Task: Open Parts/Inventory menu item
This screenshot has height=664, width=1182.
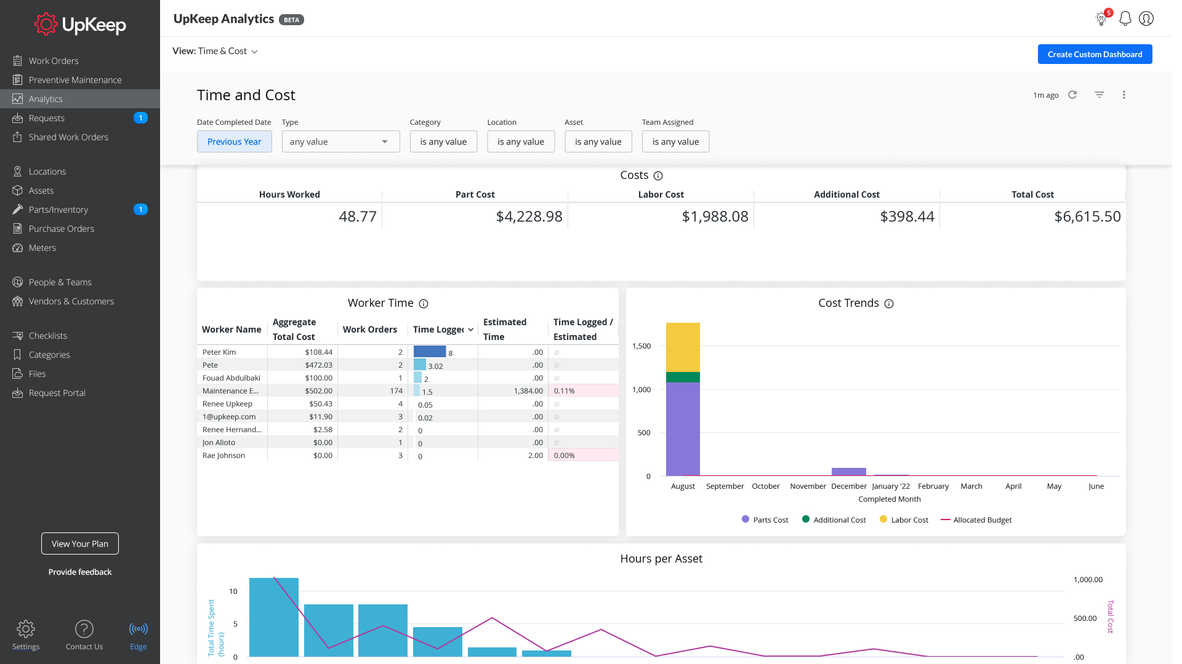Action: (x=58, y=210)
